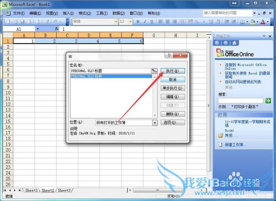The image size is (276, 201).
Task: Click the Font Color red A swatch
Action: (263, 22)
